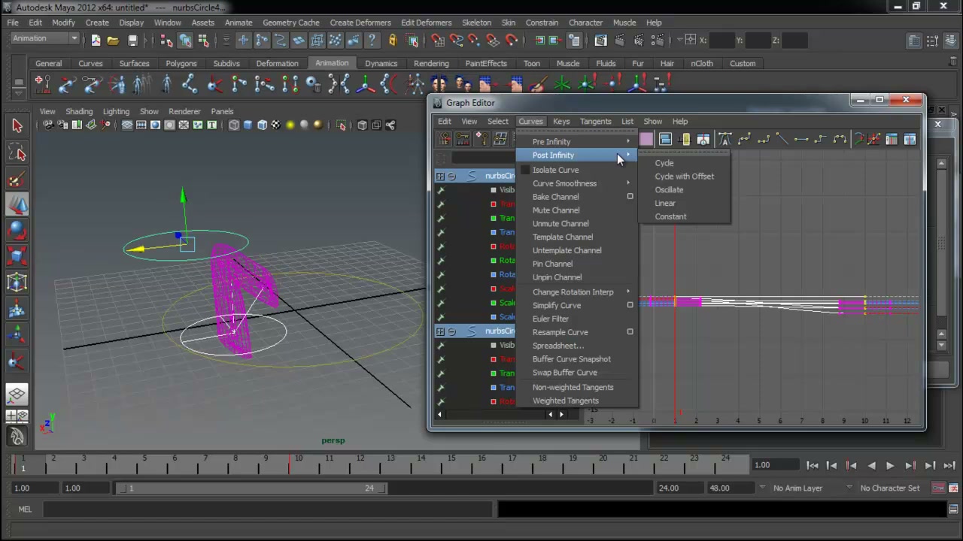Select the arrow Select tool in toolbox

point(17,126)
